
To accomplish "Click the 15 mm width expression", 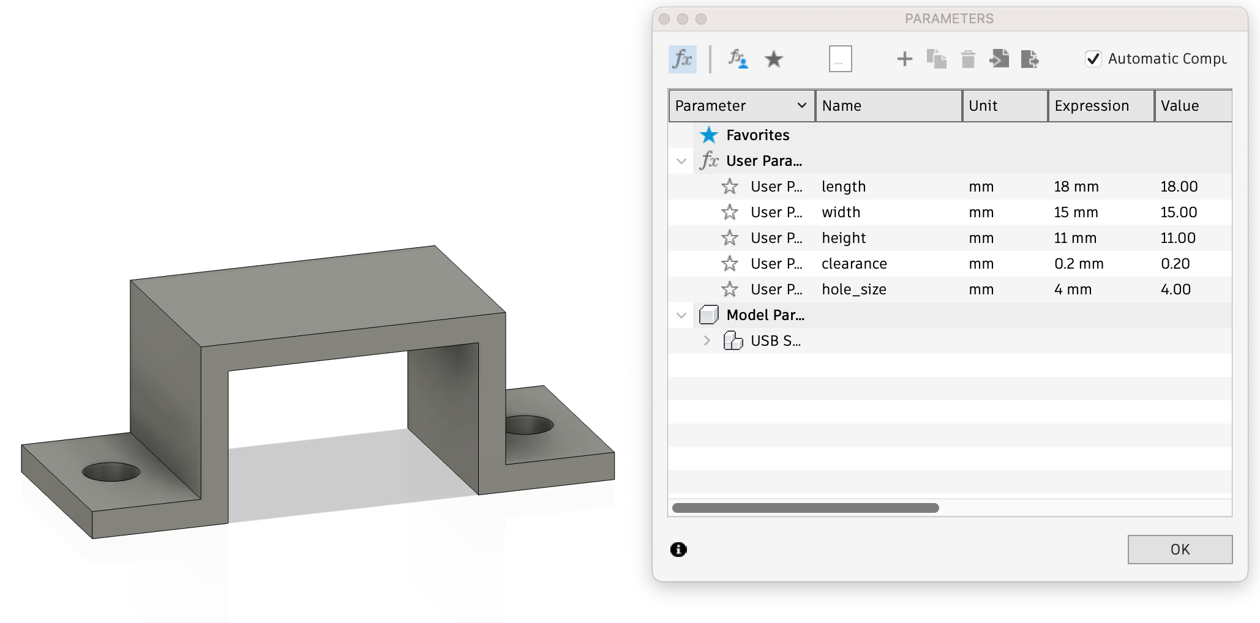I will click(1076, 212).
